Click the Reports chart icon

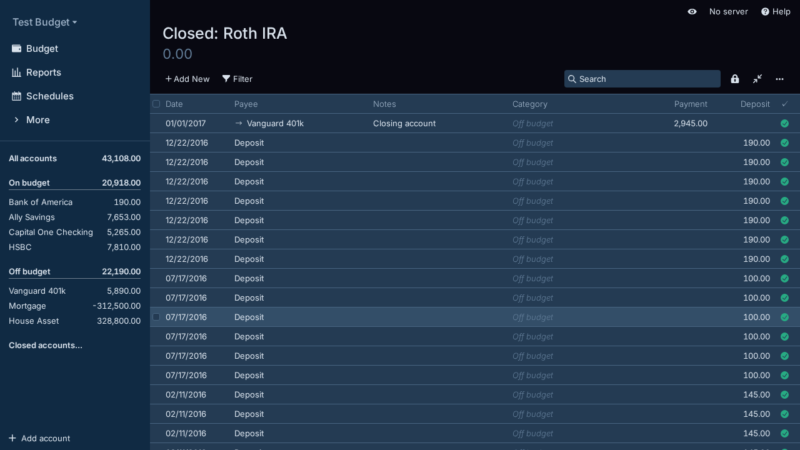point(17,72)
